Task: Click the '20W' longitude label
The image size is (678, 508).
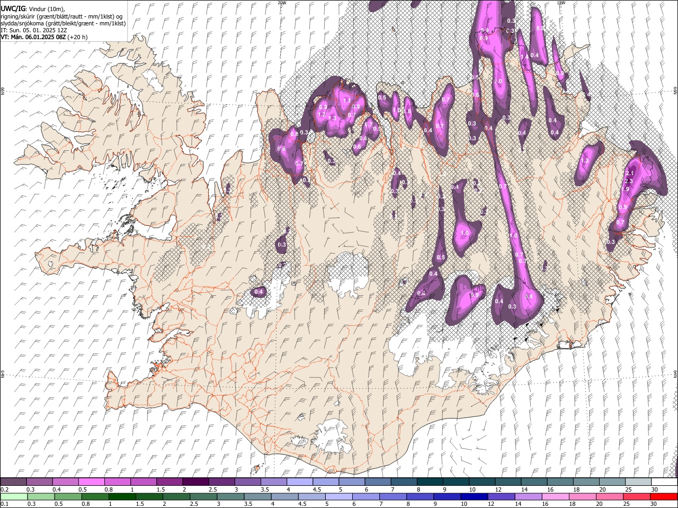Action: 282,3
